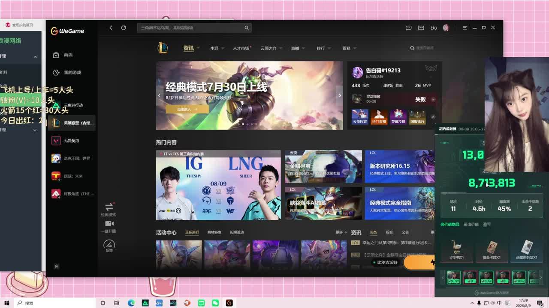Open the 热门直播 shortcut icon
This screenshot has width=549, height=308.
pyautogui.click(x=379, y=117)
